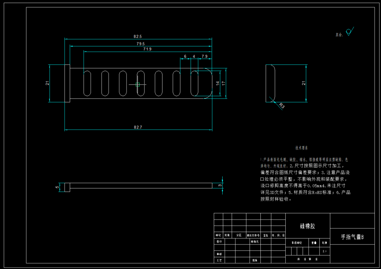
Task: Click the 比例 label in title block
Action: (x=325, y=243)
